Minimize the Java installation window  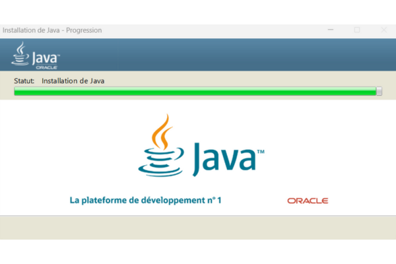[x=331, y=30]
